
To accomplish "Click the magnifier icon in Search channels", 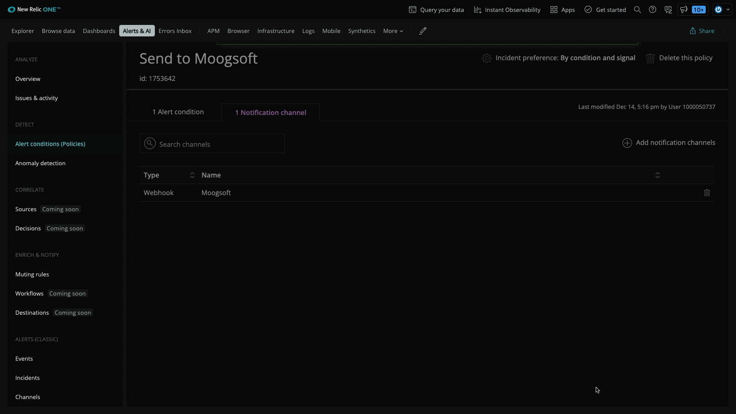I will tap(150, 144).
